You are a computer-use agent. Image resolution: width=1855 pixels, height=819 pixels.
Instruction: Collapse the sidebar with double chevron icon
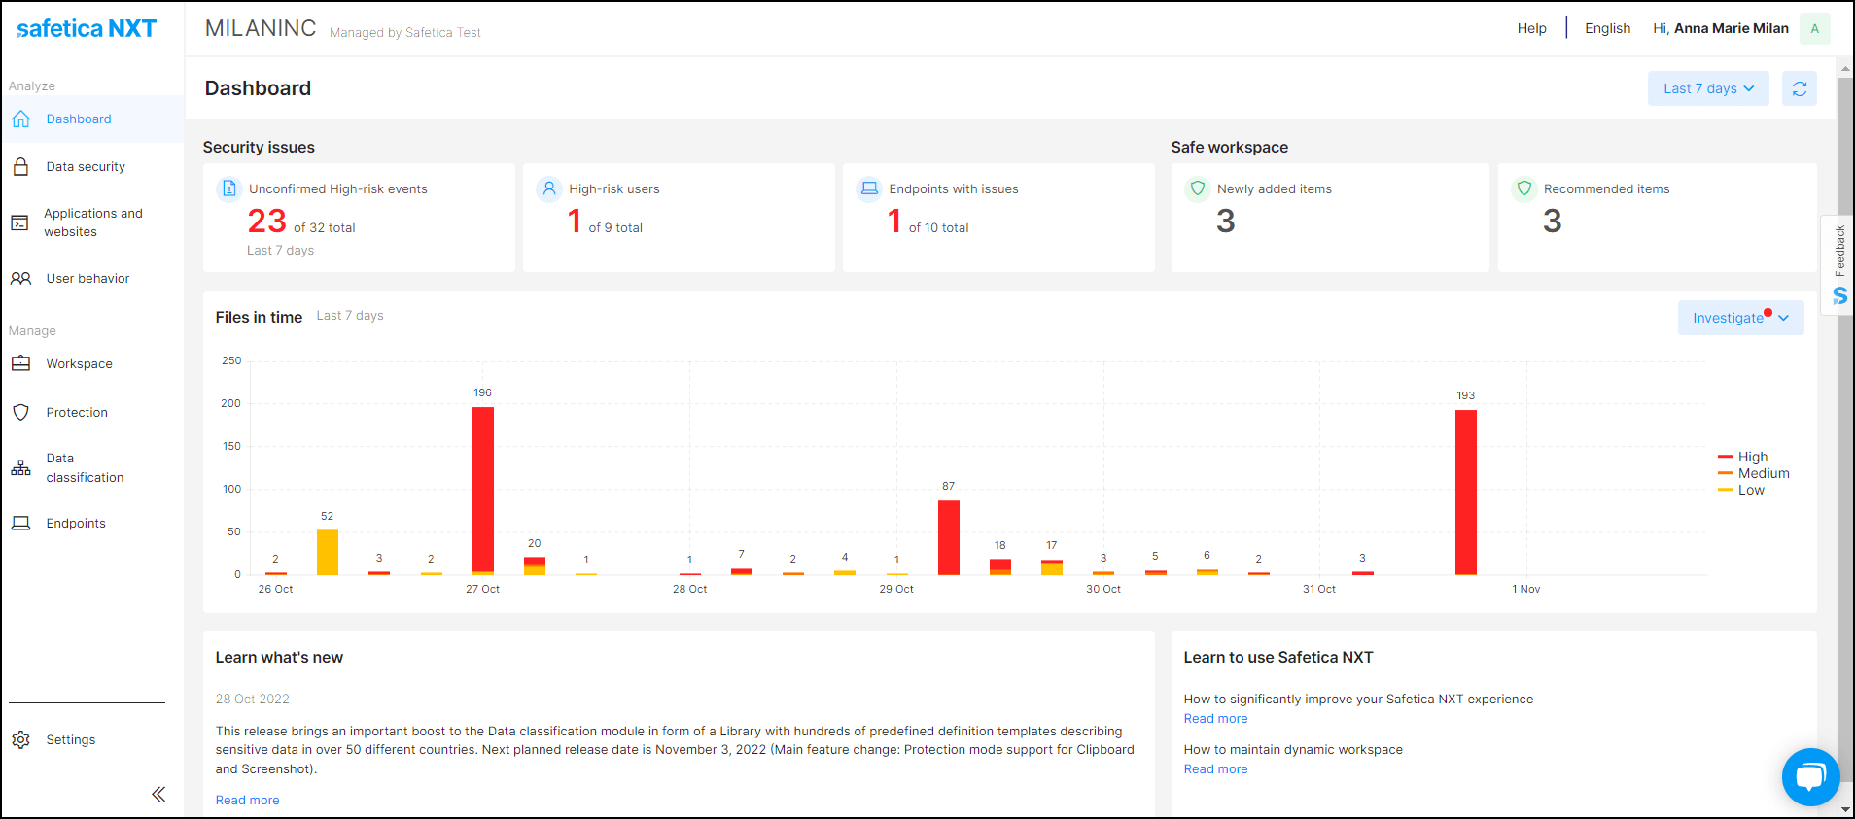pos(158,794)
